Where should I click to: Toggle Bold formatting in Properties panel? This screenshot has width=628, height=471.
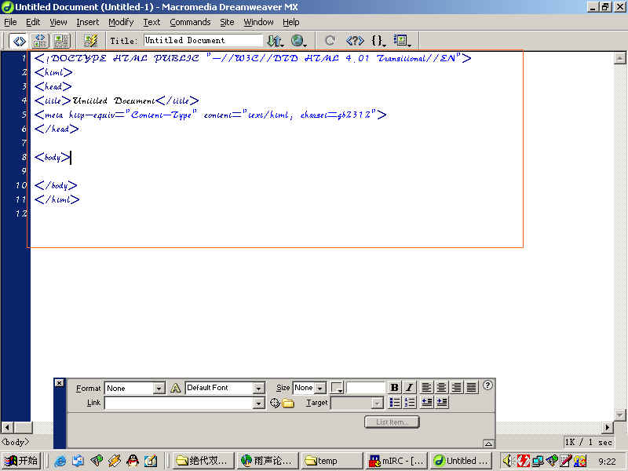(394, 388)
